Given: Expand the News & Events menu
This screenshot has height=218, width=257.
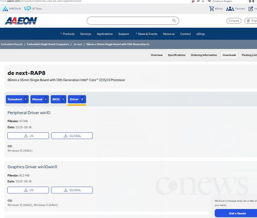Looking at the screenshot, I should (148, 34).
